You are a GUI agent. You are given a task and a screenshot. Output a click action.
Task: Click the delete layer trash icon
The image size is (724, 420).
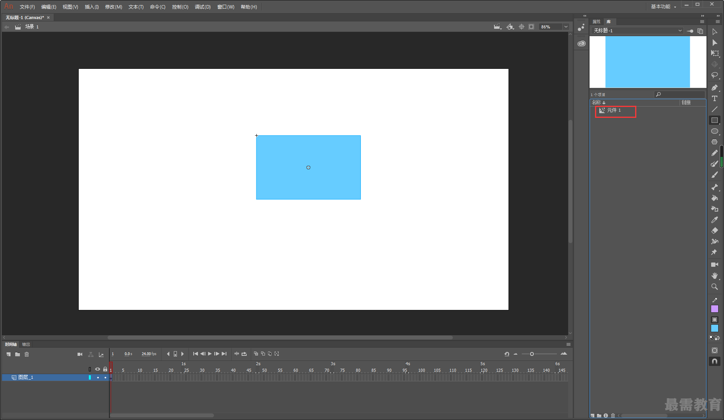pyautogui.click(x=27, y=354)
